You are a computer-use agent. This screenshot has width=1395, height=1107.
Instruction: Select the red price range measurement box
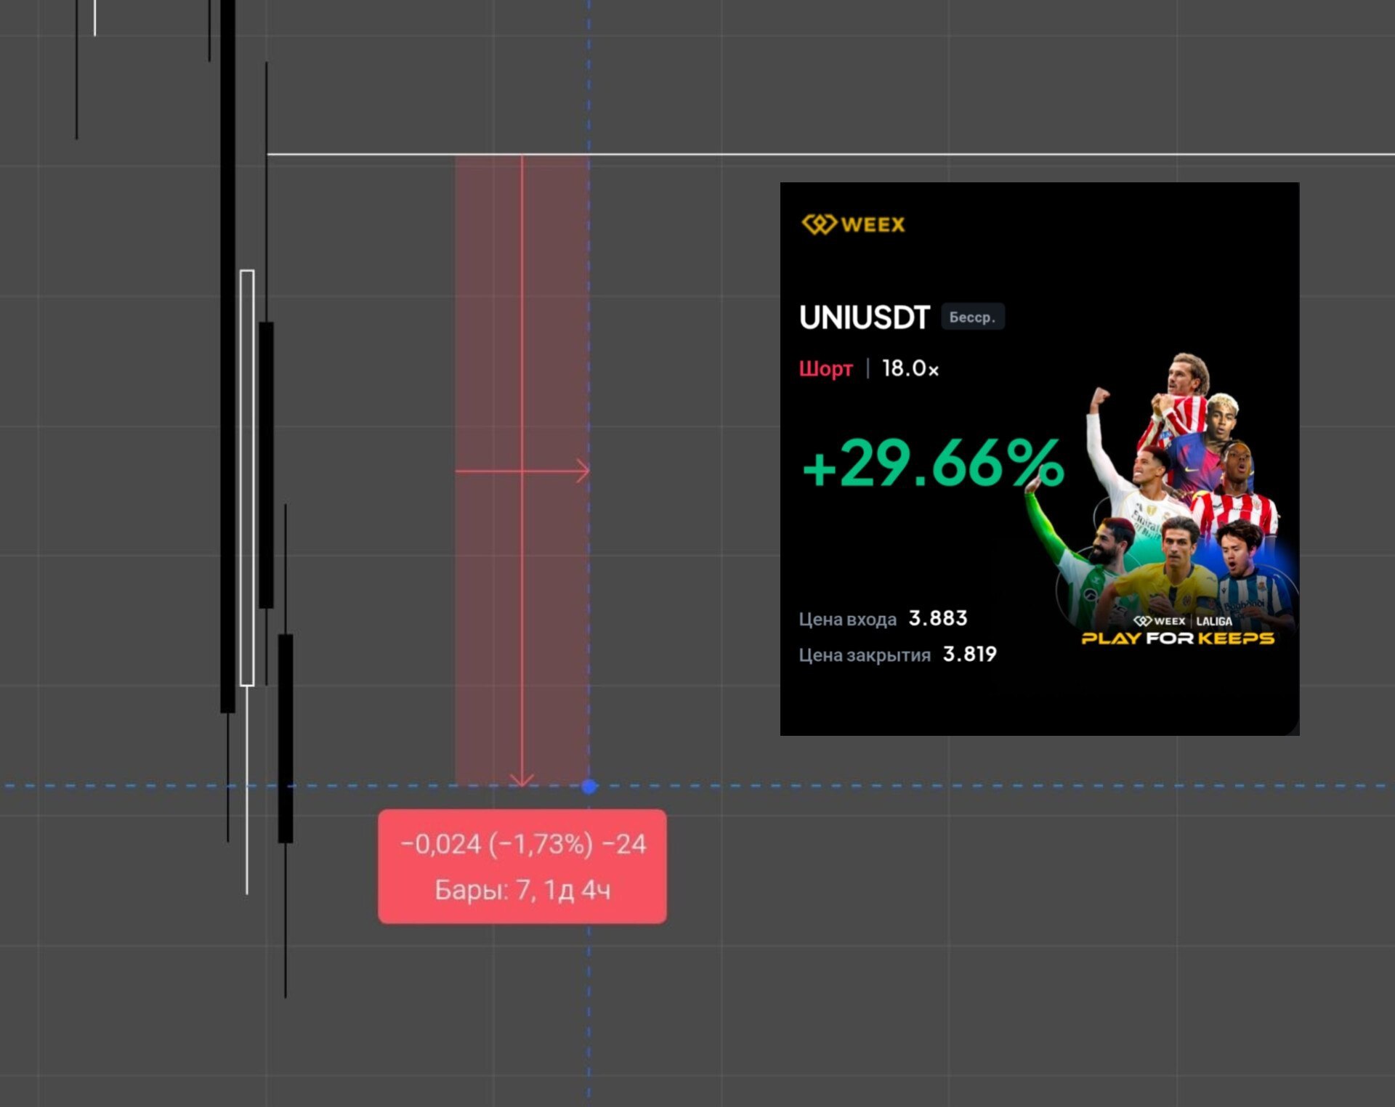pos(522,471)
